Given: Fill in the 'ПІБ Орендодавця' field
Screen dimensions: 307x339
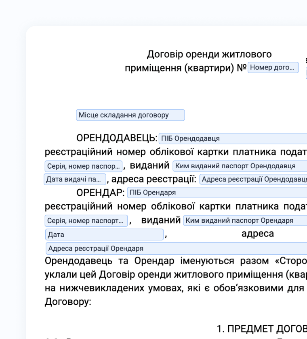Looking at the screenshot, I should tap(233, 138).
